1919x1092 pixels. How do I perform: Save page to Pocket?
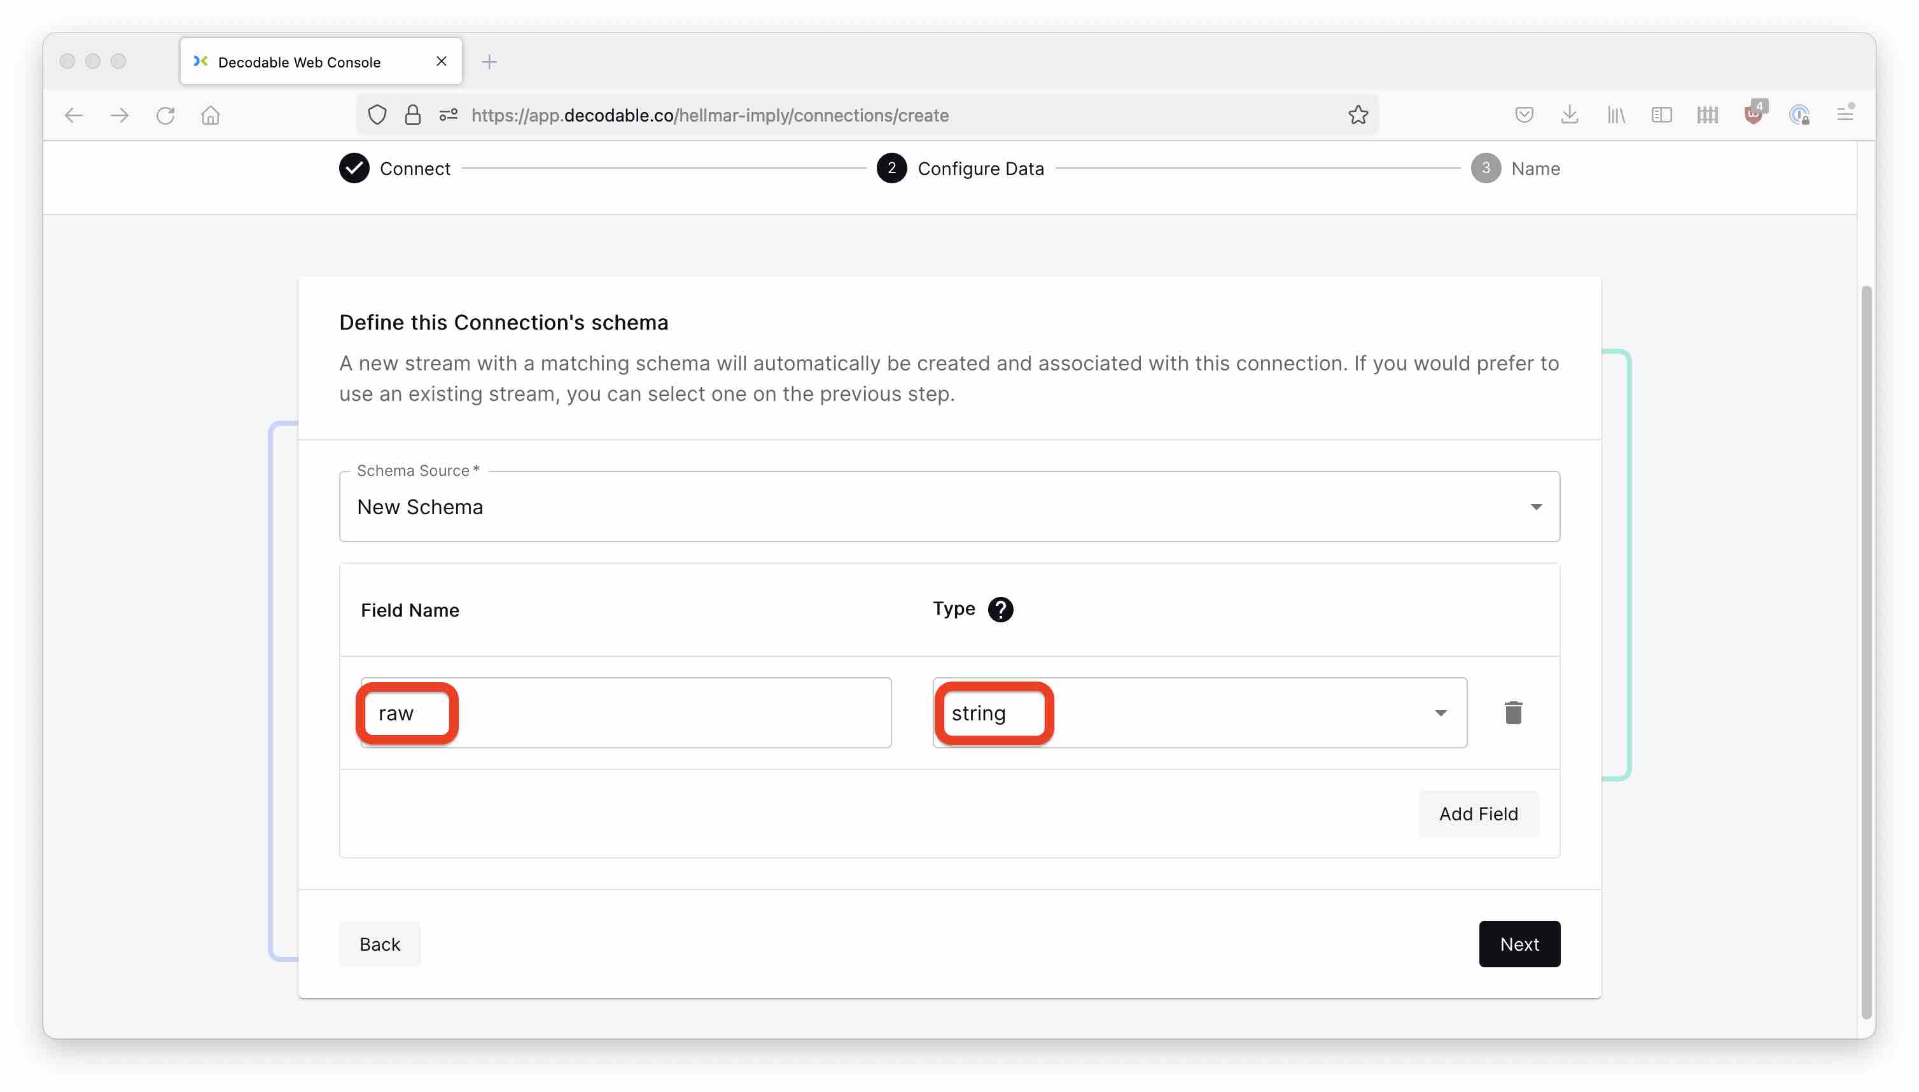[x=1523, y=116]
